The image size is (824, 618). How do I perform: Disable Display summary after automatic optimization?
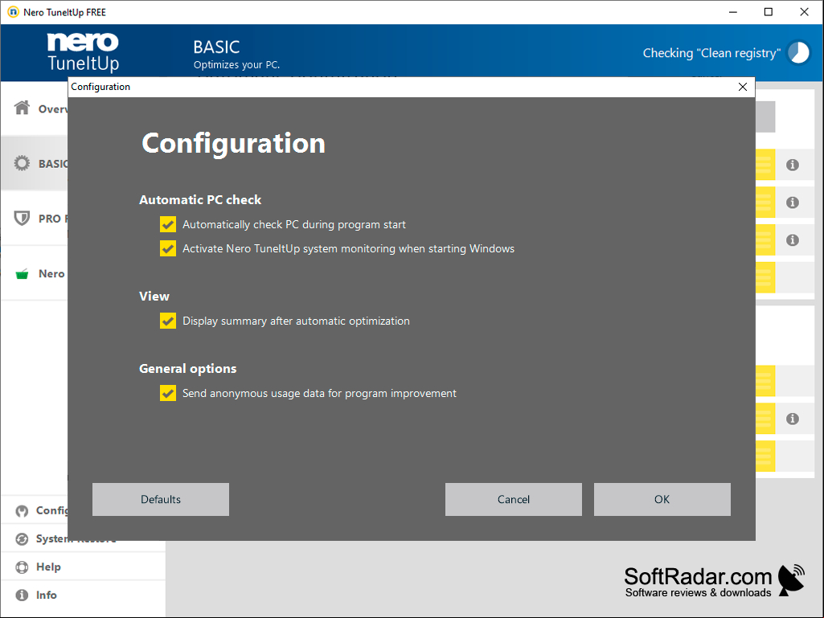pos(168,321)
